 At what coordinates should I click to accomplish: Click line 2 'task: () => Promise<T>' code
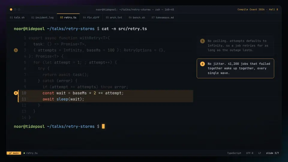(x=60, y=44)
